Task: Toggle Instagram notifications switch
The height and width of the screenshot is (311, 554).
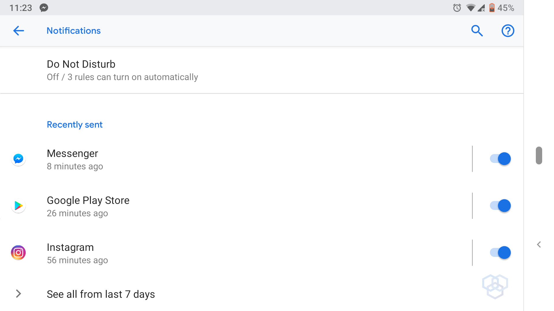Action: (500, 253)
